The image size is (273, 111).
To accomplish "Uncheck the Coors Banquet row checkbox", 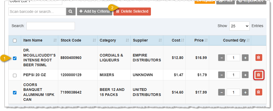I will [15, 93].
